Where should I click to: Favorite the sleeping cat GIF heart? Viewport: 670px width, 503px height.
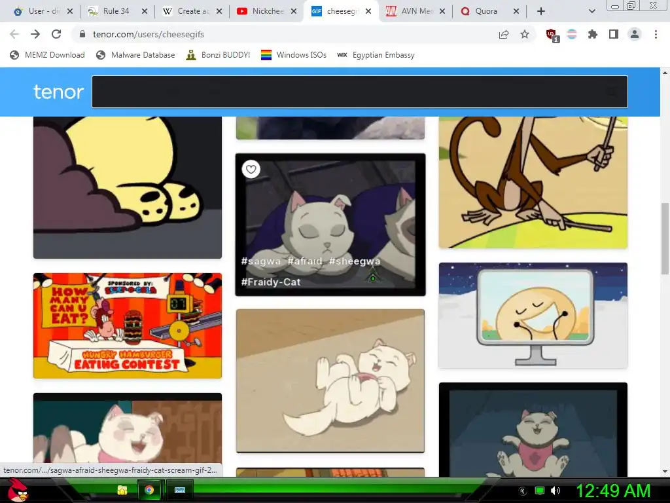click(x=251, y=170)
